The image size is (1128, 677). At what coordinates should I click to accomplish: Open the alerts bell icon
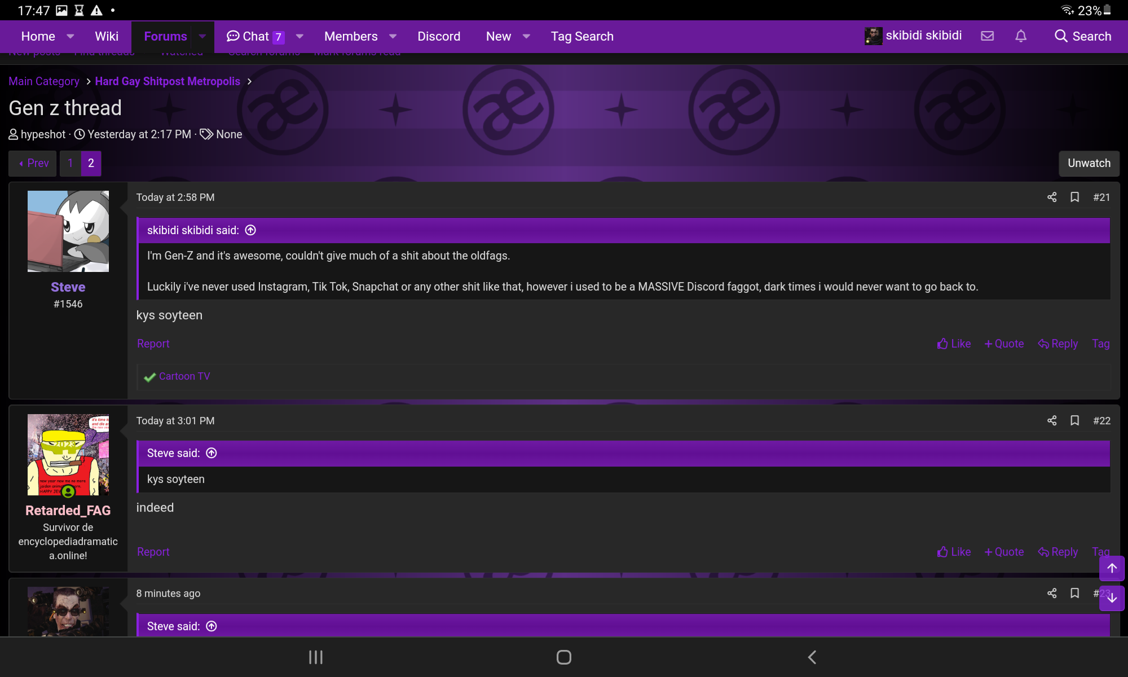pos(1021,36)
